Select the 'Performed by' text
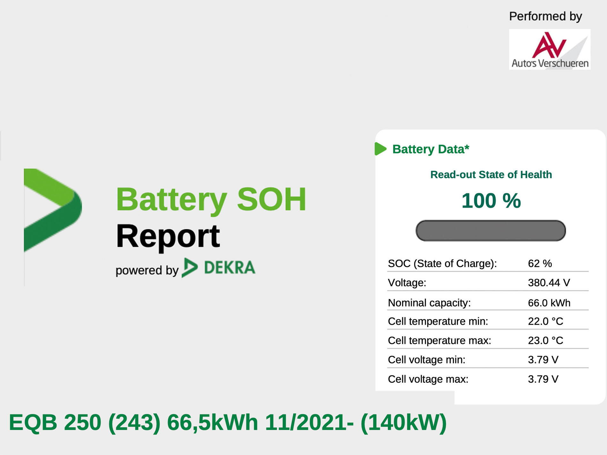Image resolution: width=607 pixels, height=455 pixels. [545, 16]
